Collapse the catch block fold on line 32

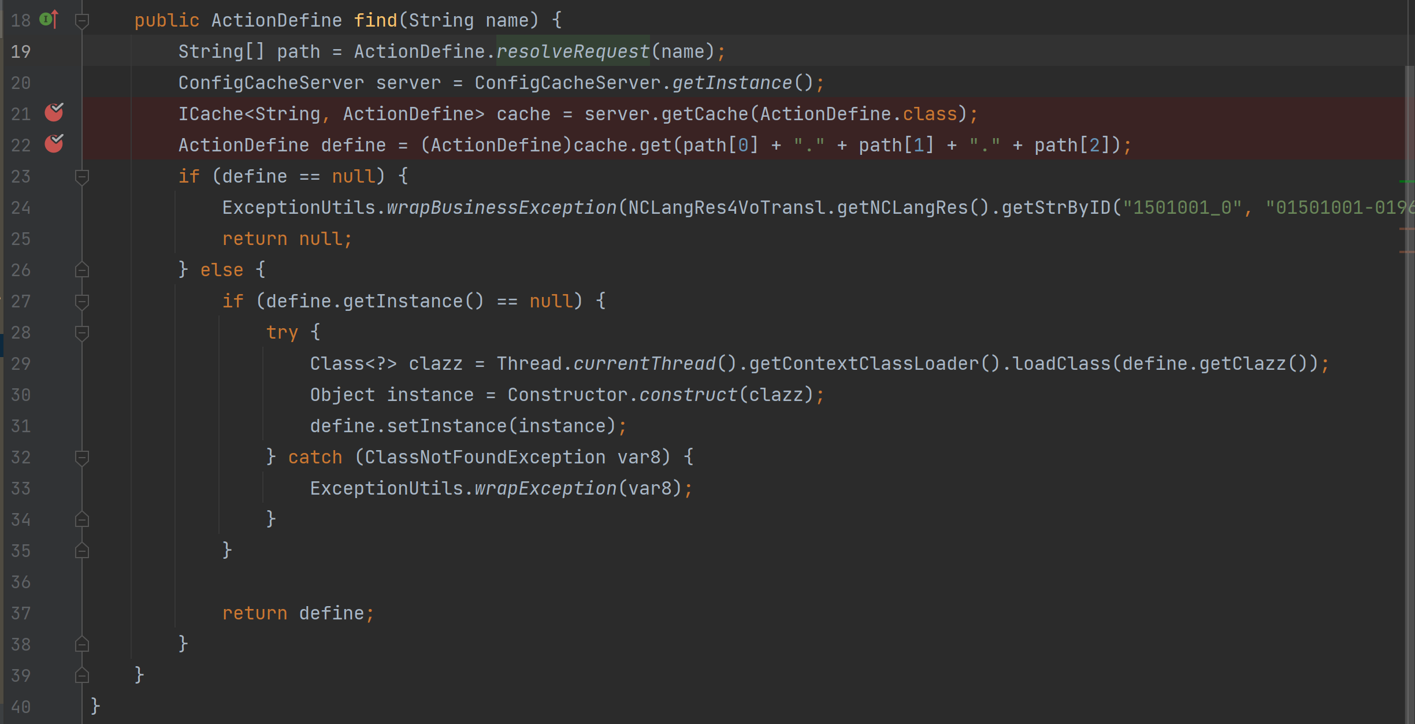[82, 458]
